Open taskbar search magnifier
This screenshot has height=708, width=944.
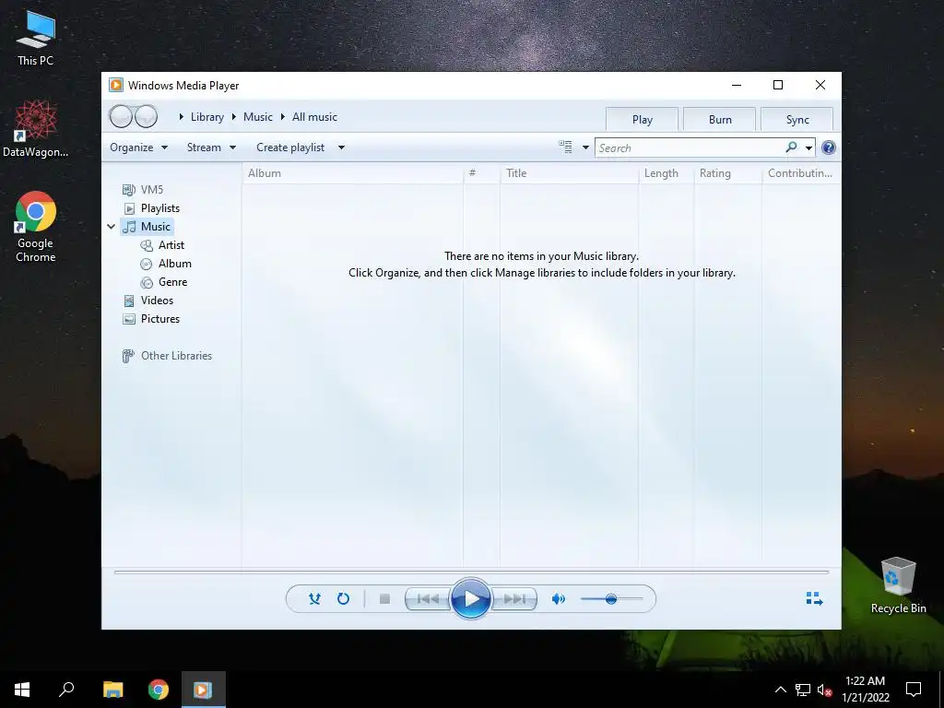click(66, 690)
